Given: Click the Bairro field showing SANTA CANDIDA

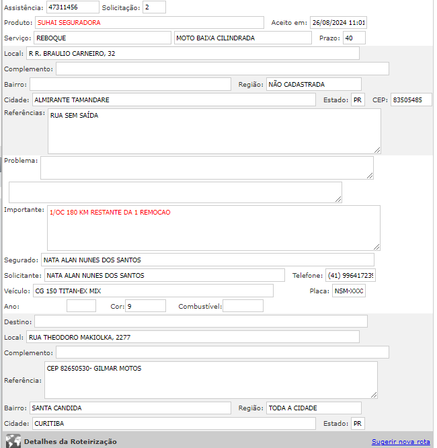Looking at the screenshot, I should (130, 408).
